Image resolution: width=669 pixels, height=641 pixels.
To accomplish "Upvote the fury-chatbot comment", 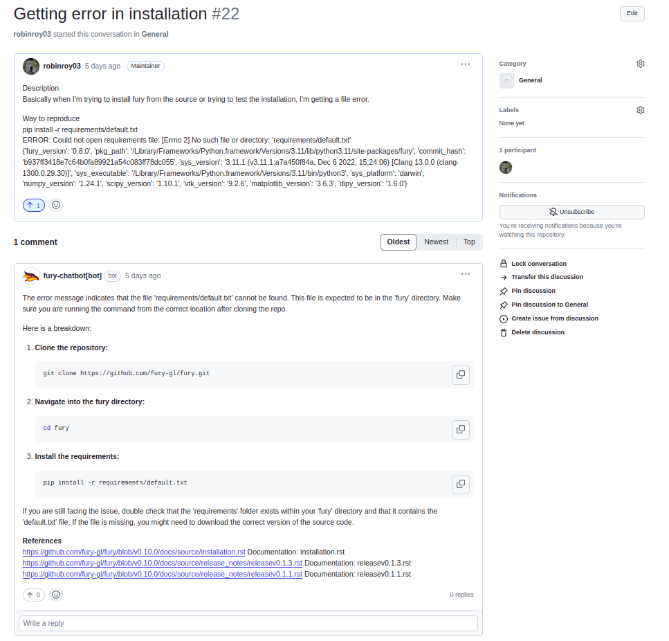I will click(x=34, y=595).
